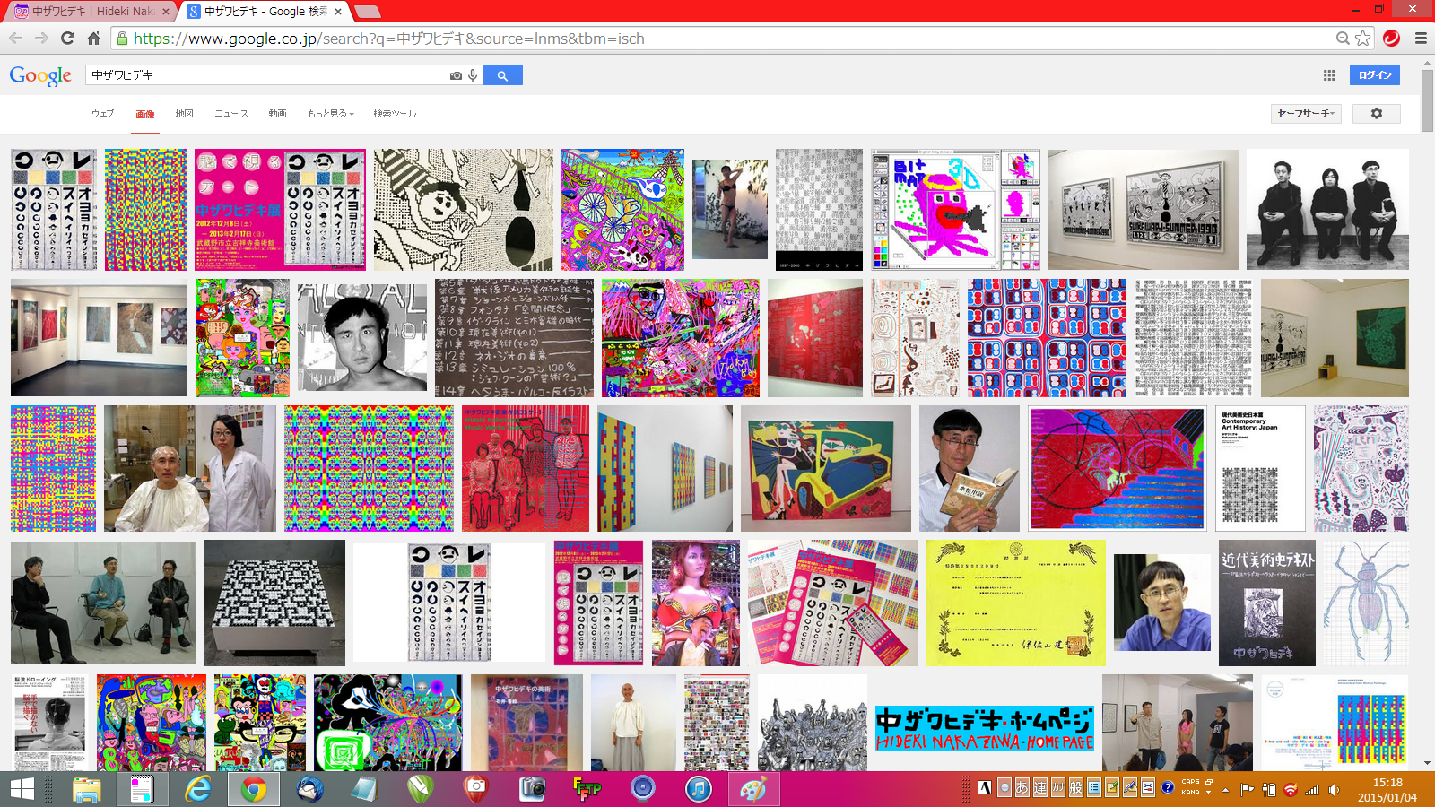
Task: Click the ログイン sign-in button
Action: pyautogui.click(x=1375, y=75)
